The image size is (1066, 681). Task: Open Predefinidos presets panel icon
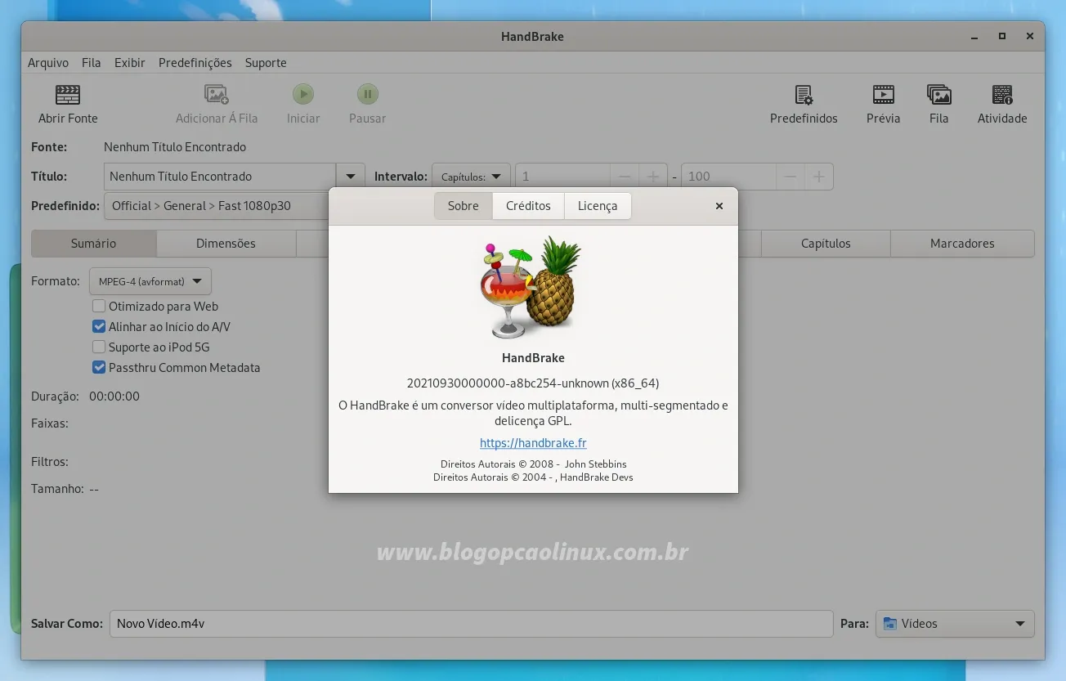[x=804, y=95]
